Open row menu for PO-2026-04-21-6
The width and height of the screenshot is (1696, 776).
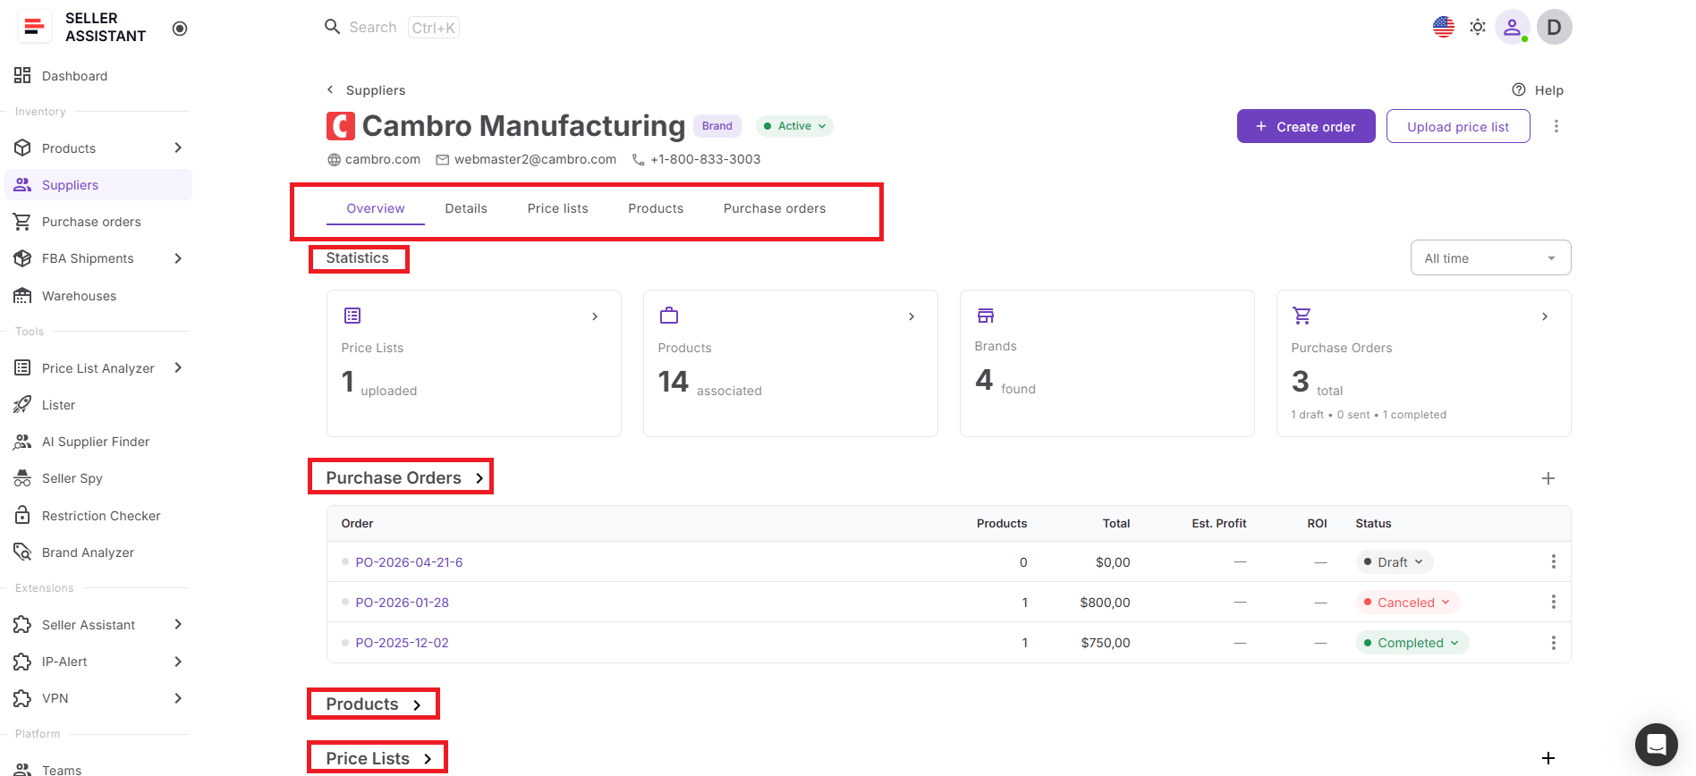pos(1554,561)
